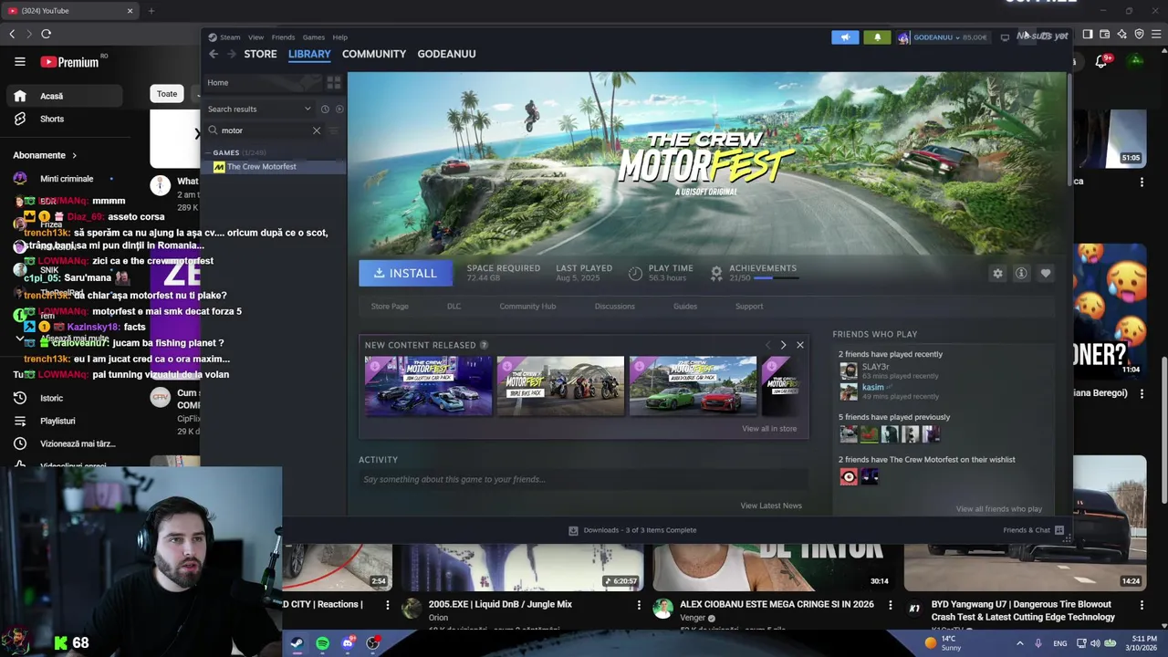Image resolution: width=1168 pixels, height=657 pixels.
Task: Open the DLC link
Action: pos(454,307)
